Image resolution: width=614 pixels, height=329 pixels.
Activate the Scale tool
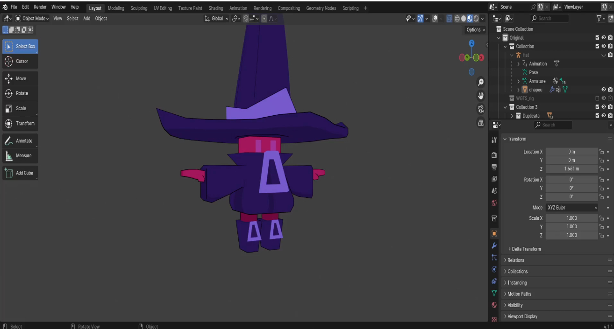[x=20, y=108]
